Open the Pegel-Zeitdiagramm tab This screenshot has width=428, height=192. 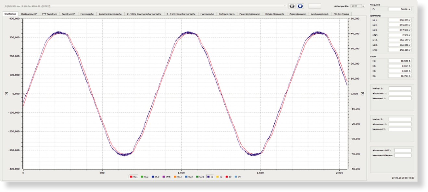[250, 14]
